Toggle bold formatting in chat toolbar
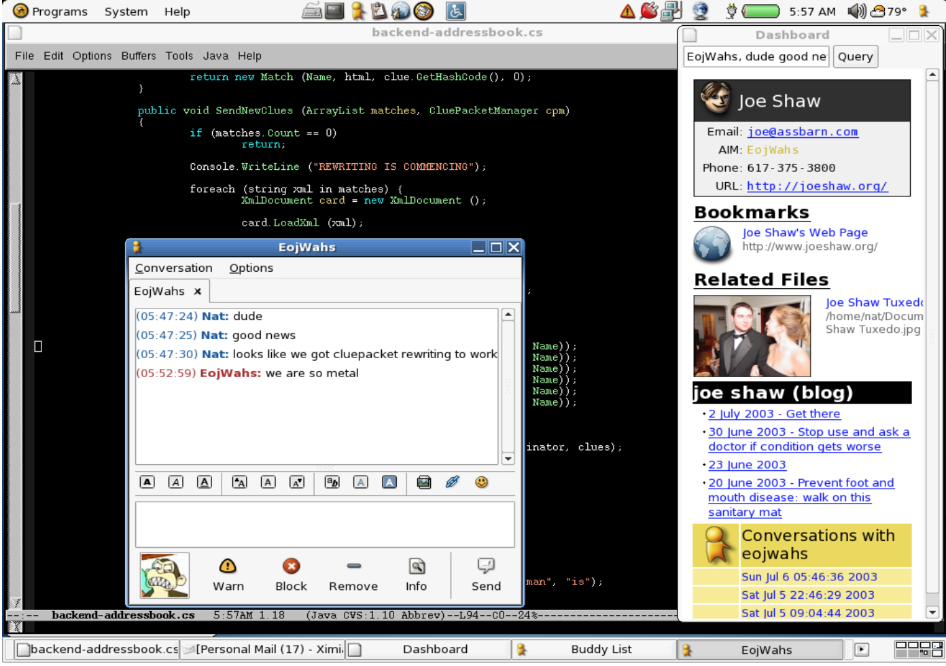946x666 pixels. 147,482
